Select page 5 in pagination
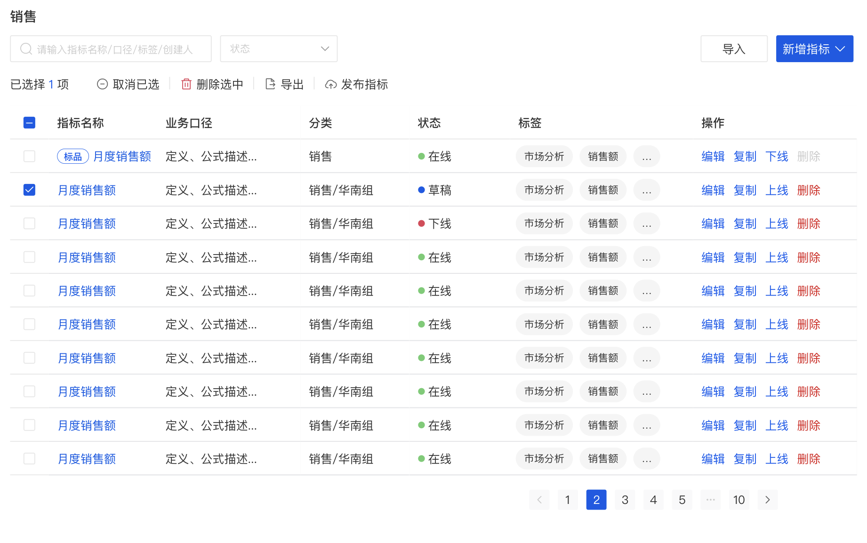Viewport: 867px width, 543px height. click(x=682, y=500)
